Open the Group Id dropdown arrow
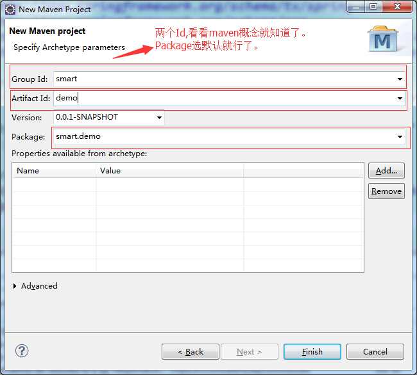The height and width of the screenshot is (375, 417). click(x=400, y=79)
